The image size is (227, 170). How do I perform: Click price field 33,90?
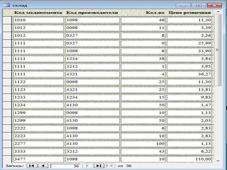click(x=189, y=51)
